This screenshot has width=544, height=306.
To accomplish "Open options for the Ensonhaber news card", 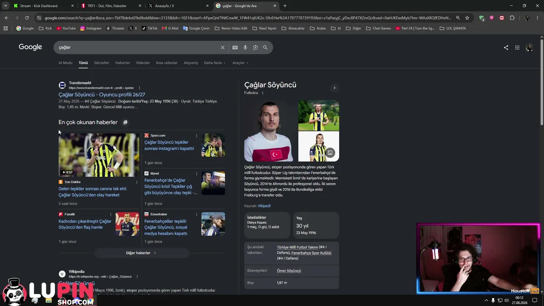I will point(196,214).
